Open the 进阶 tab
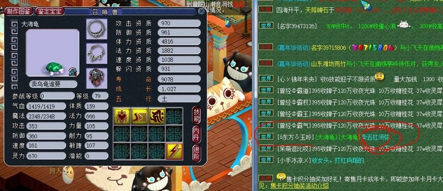443x191 pixels. tap(197, 153)
